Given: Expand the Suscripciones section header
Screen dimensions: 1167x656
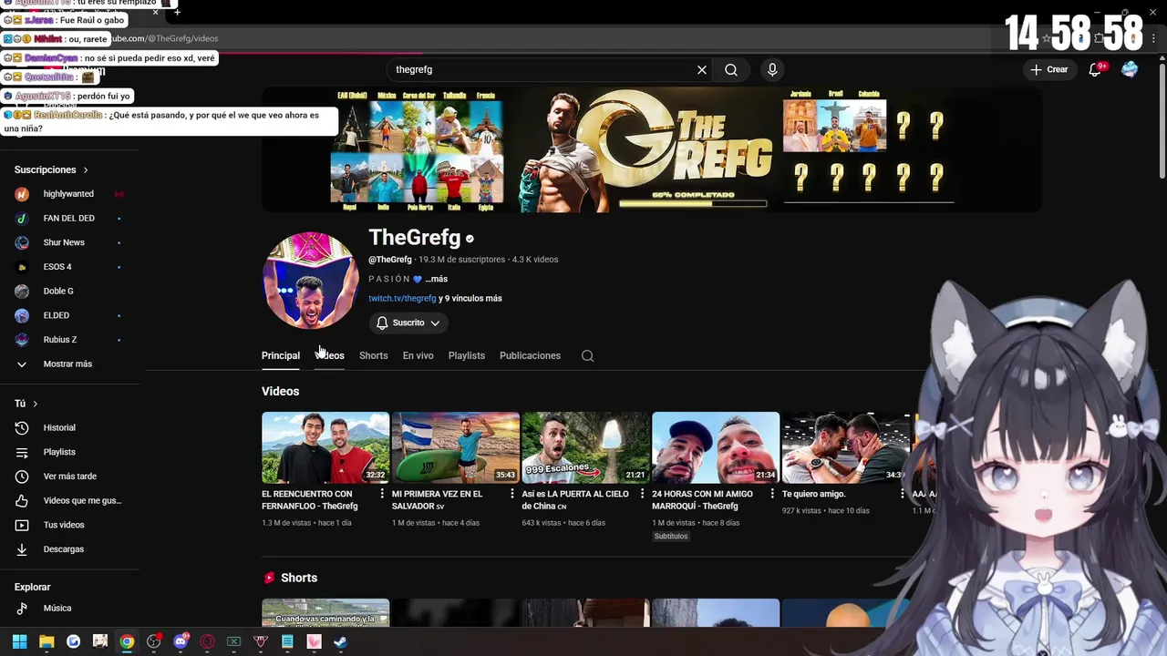Looking at the screenshot, I should pyautogui.click(x=52, y=170).
